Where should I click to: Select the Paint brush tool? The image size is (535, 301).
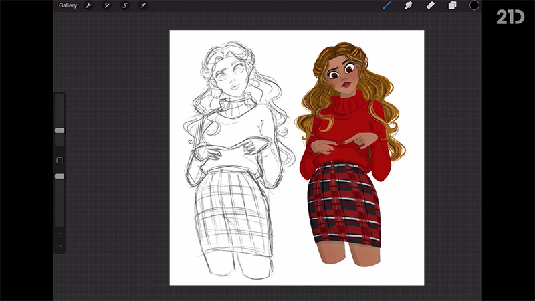pos(386,5)
